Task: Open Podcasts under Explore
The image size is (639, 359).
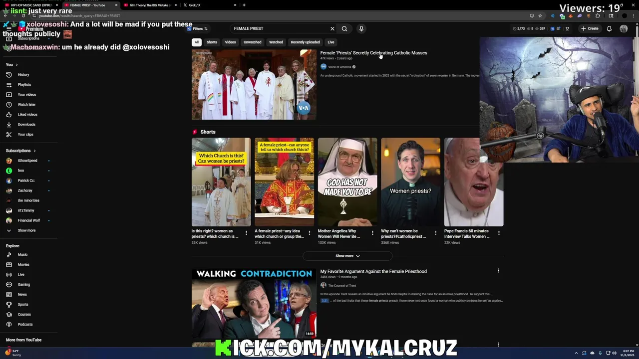Action: tap(25, 325)
